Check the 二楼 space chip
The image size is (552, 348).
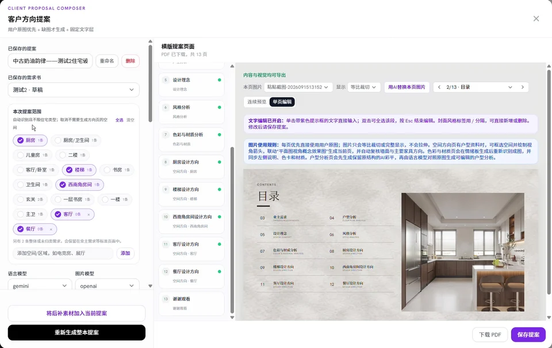[x=72, y=155]
